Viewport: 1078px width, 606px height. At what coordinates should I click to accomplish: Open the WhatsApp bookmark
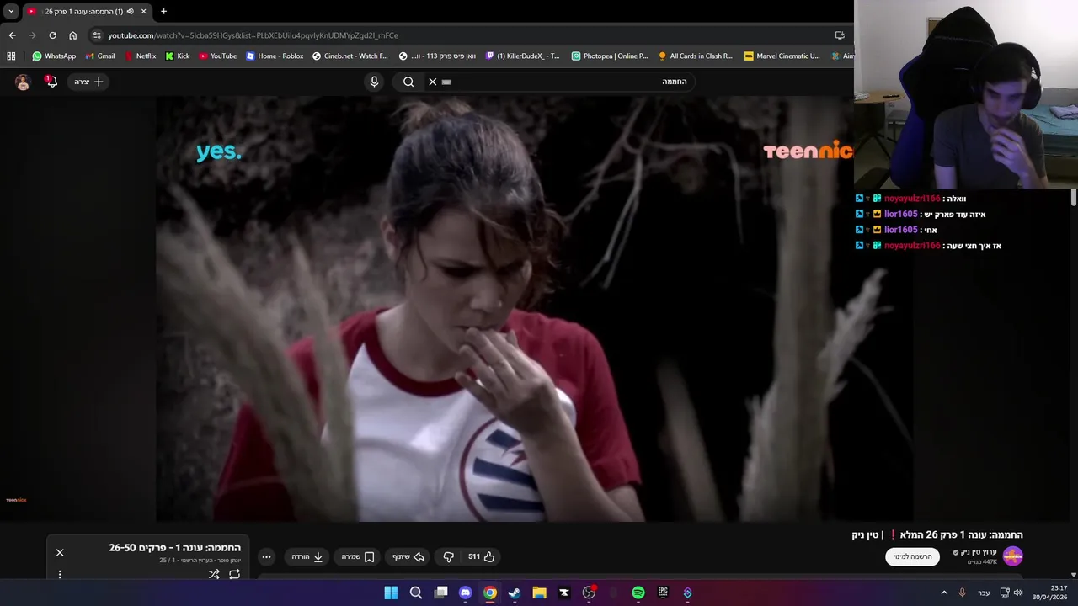pos(54,56)
